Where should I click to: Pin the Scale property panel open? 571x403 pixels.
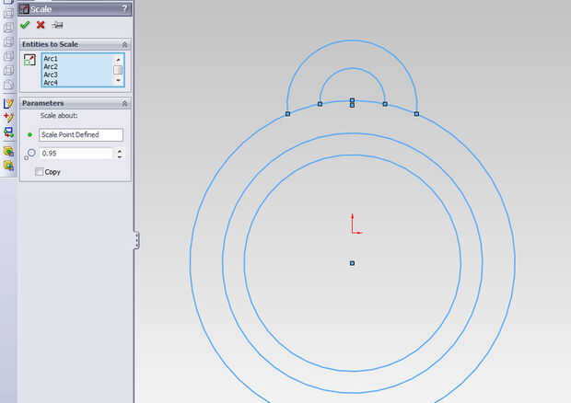point(57,25)
